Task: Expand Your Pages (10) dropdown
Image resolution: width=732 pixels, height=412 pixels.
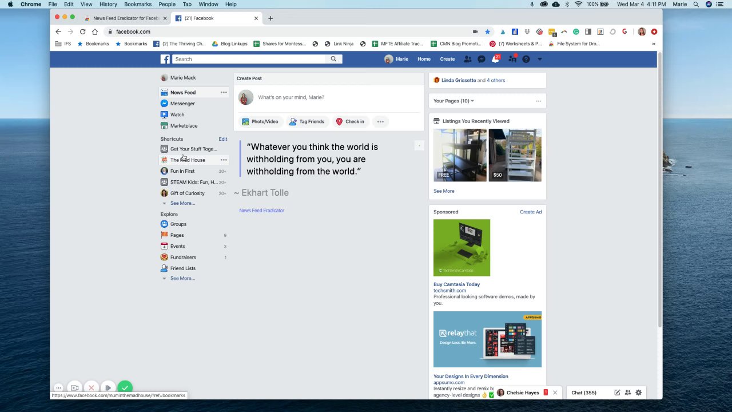Action: click(453, 101)
